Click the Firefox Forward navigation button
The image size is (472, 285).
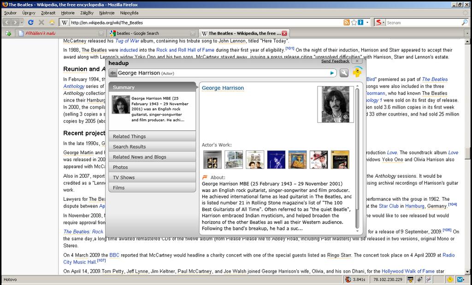tap(15, 23)
